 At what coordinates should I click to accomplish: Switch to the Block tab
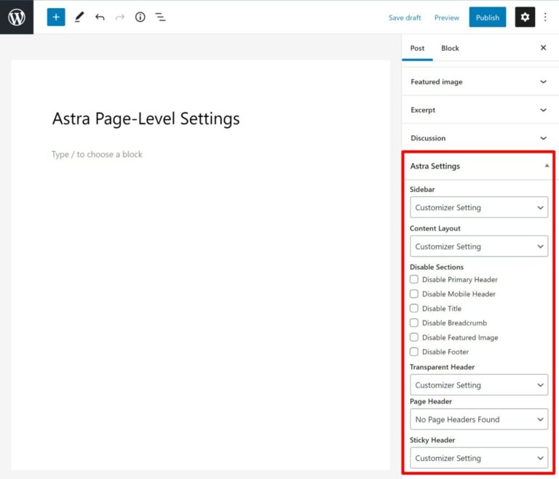450,48
